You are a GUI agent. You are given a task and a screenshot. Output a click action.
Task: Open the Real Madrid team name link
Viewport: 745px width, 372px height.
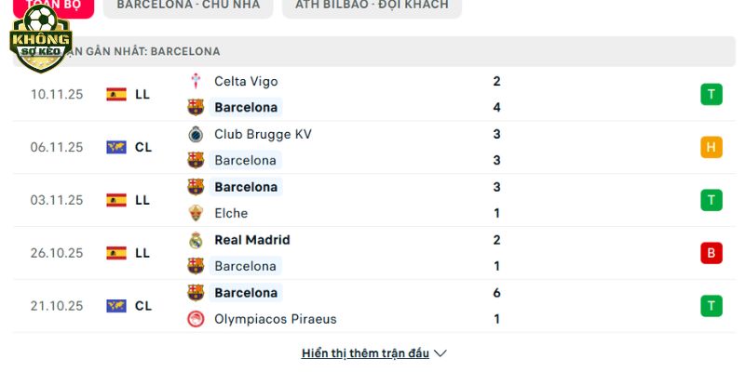[x=251, y=240]
